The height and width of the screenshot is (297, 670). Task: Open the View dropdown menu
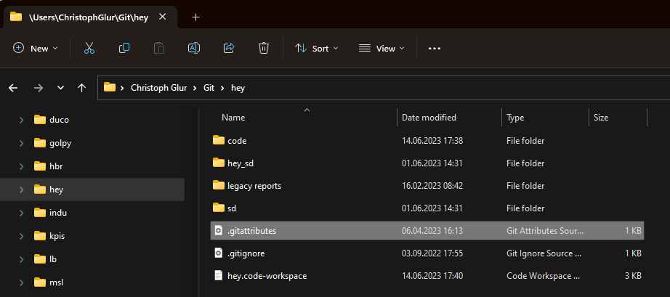382,48
